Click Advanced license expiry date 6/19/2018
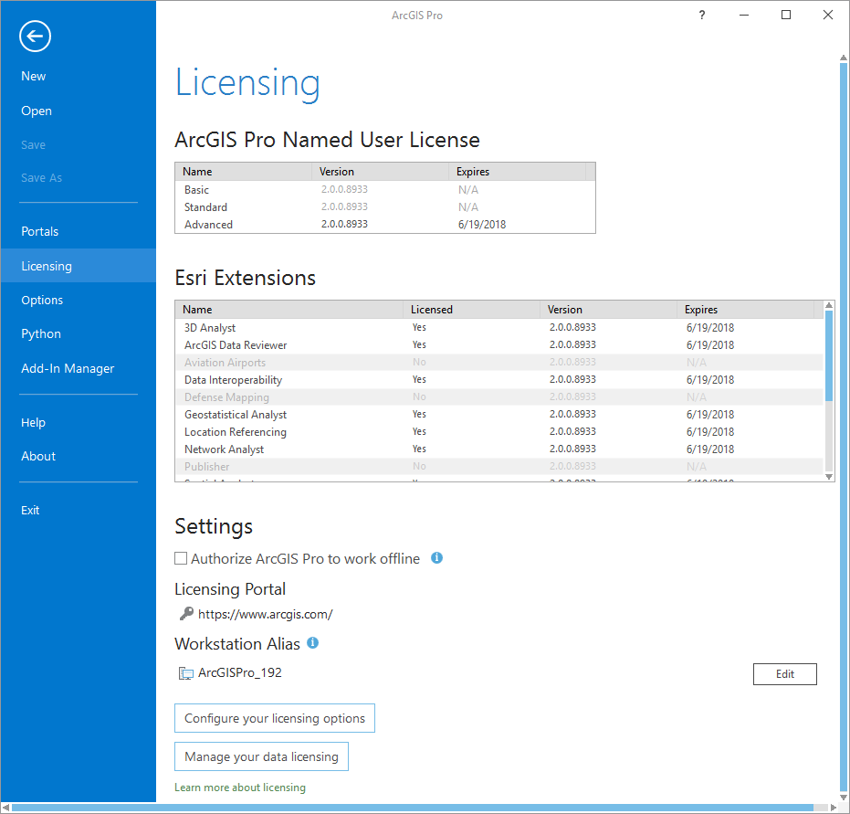 pyautogui.click(x=482, y=225)
